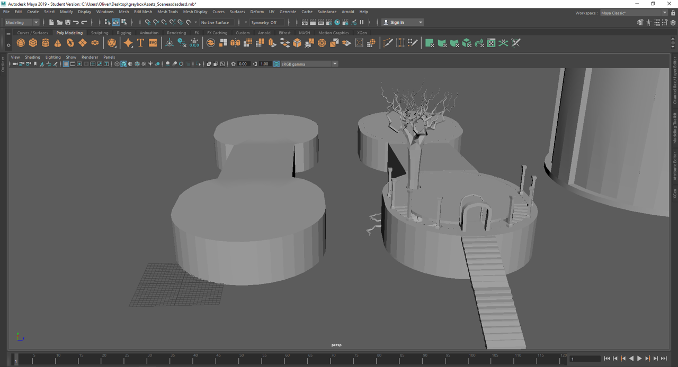Switch to the Sculpting shelf tab
678x367 pixels.
pos(99,33)
